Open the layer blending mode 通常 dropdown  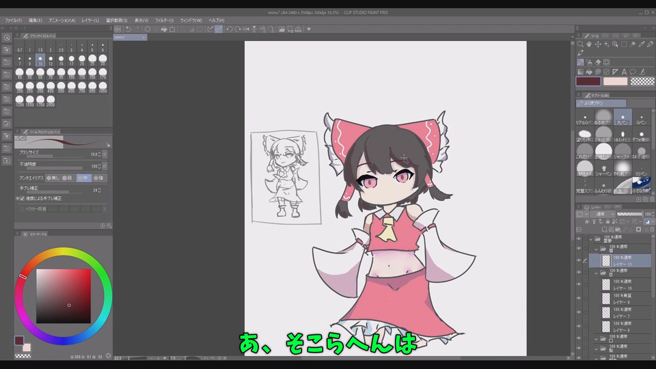602,214
